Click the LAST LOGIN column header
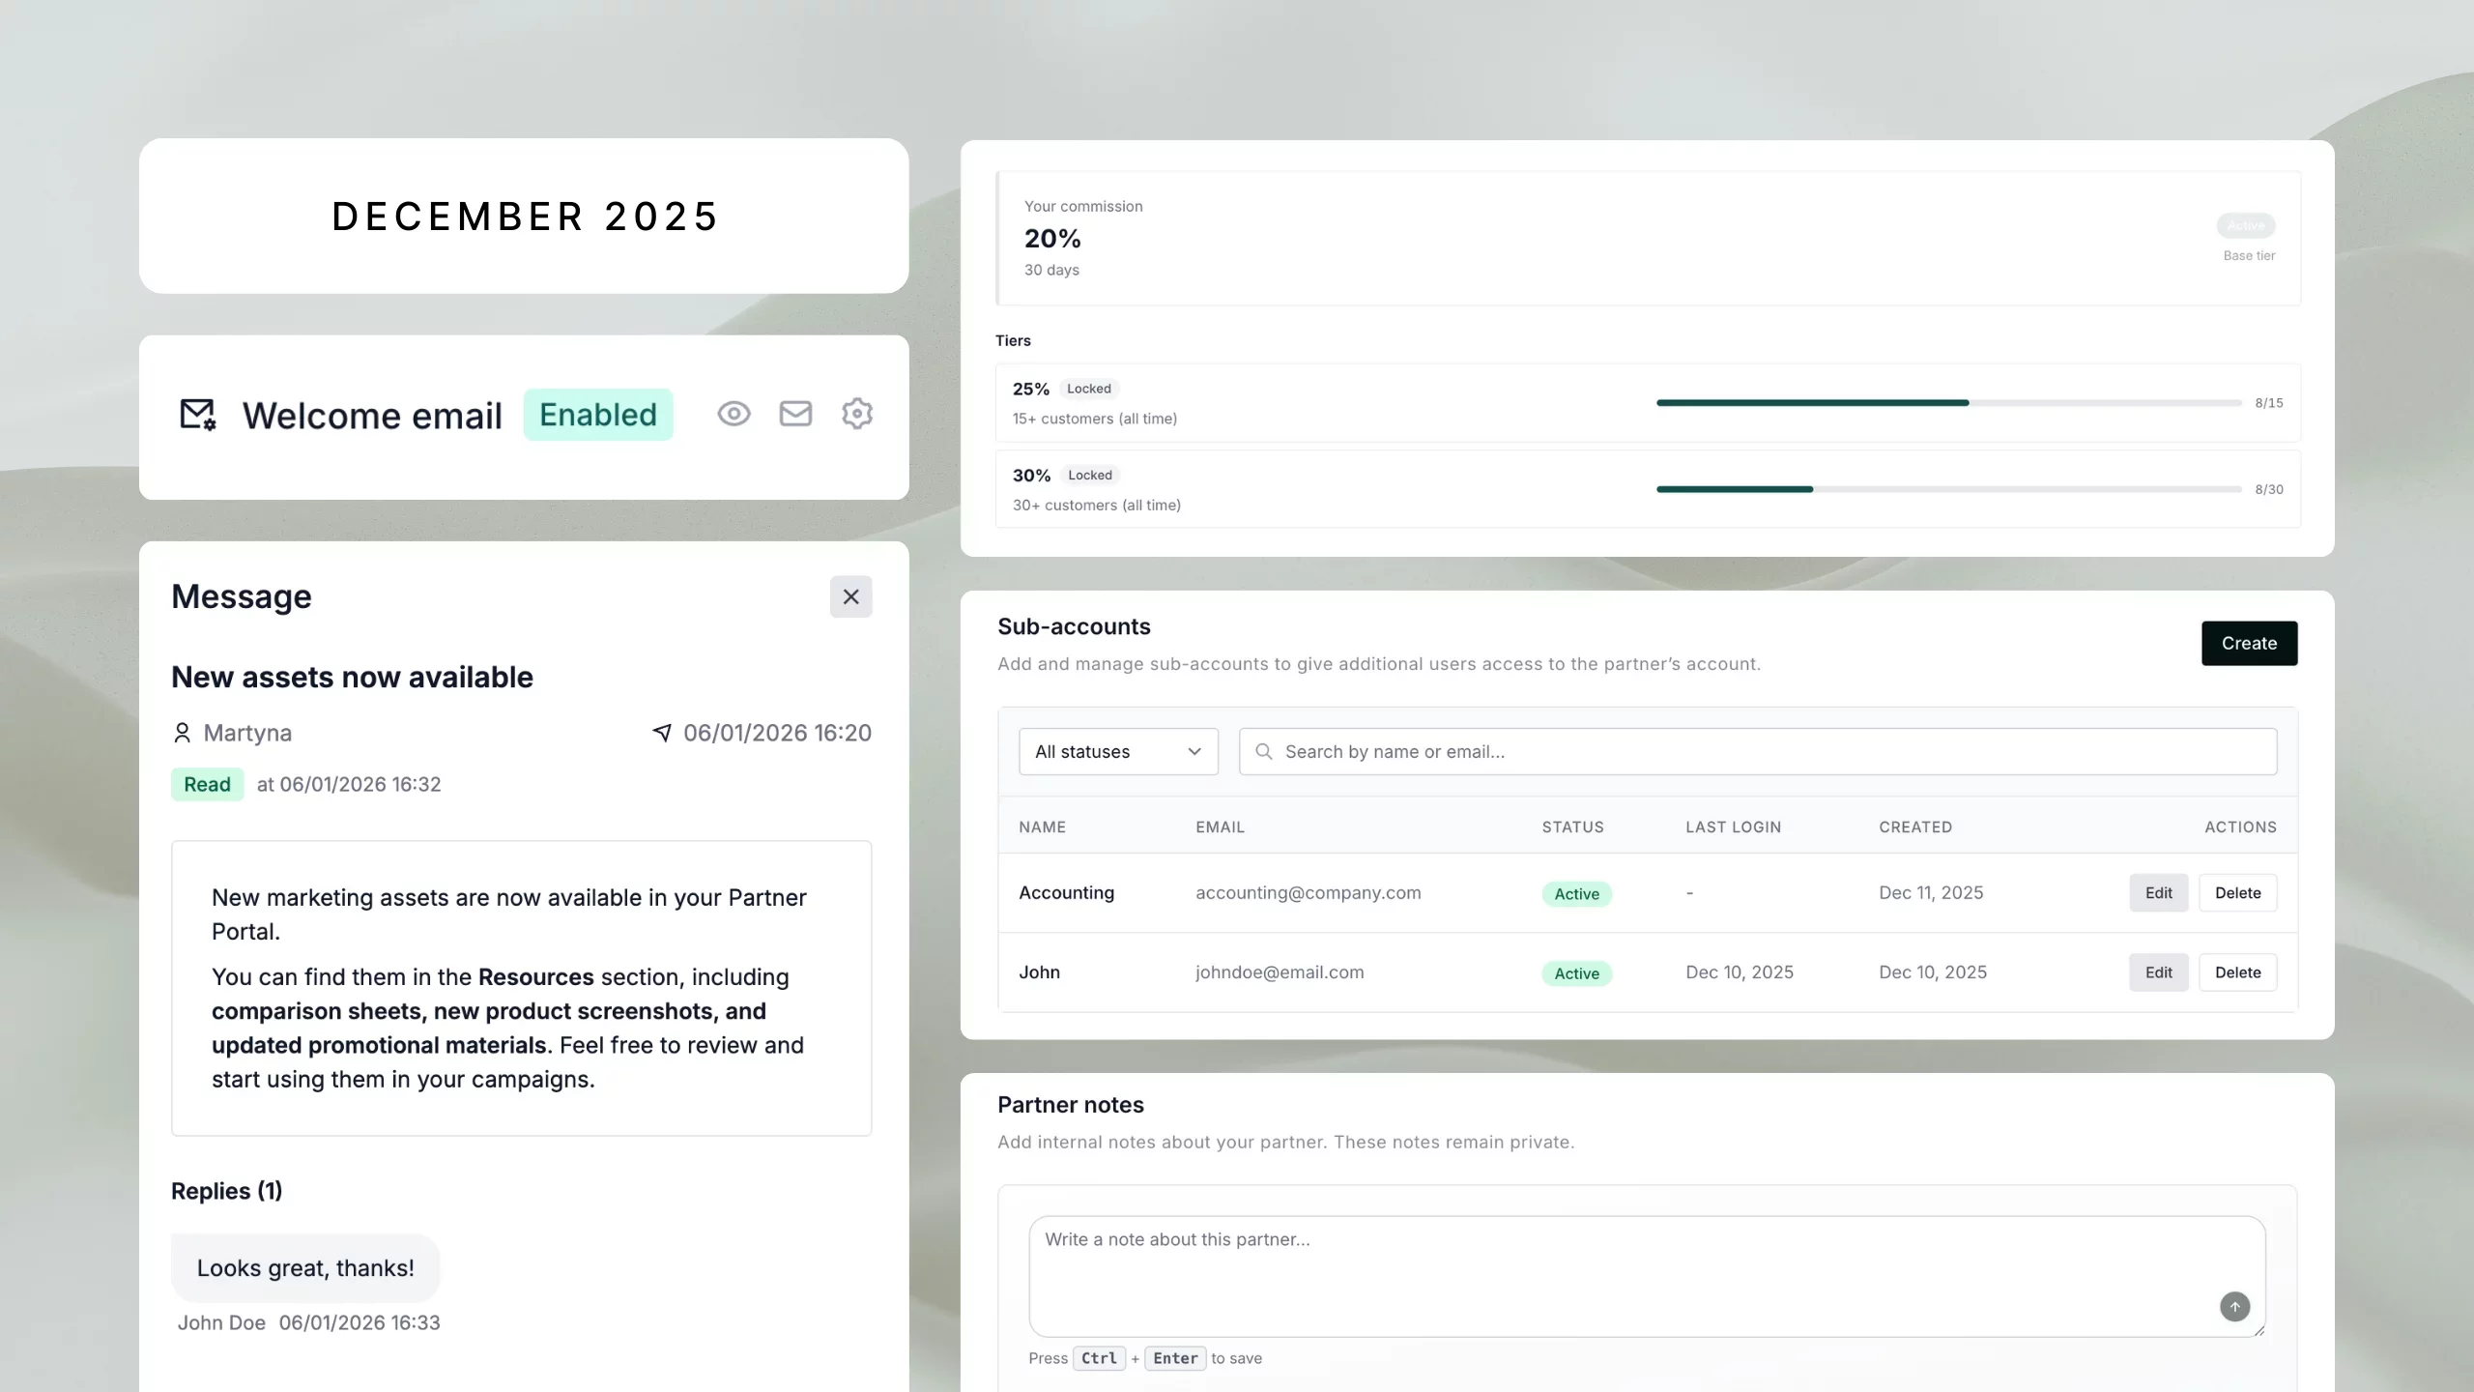 pos(1733,827)
